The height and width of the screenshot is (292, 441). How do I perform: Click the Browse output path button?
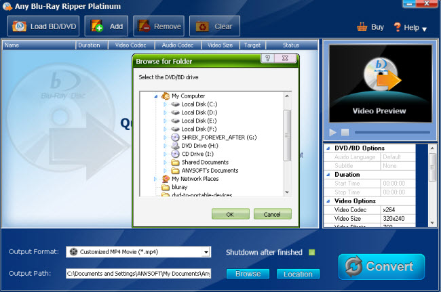248,274
